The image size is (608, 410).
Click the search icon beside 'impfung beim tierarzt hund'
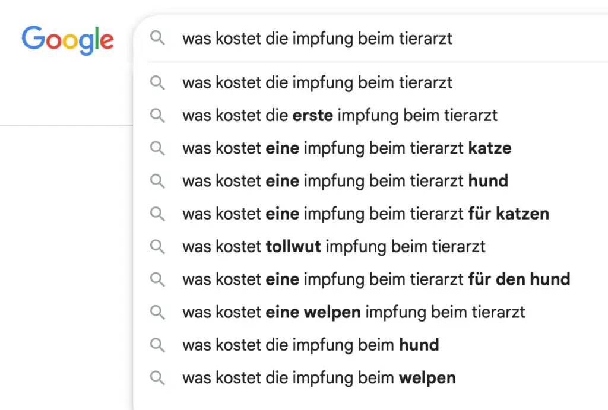[x=157, y=180]
